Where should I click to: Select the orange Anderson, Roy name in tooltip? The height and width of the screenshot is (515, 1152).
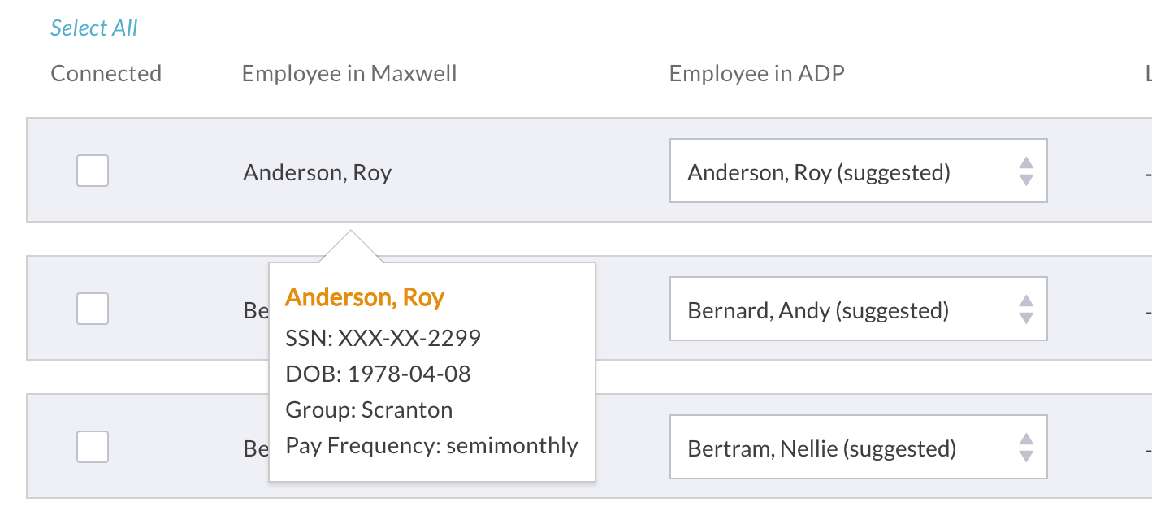coord(364,297)
